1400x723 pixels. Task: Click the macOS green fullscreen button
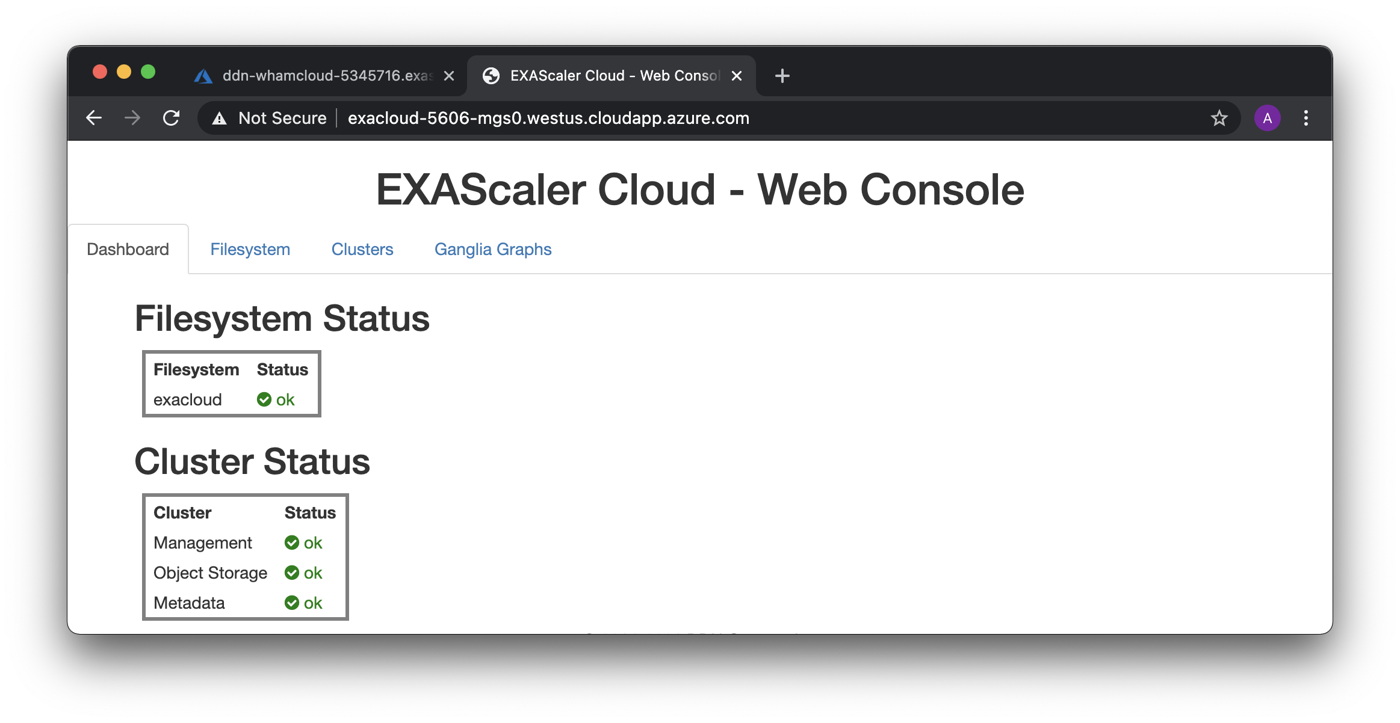(148, 72)
